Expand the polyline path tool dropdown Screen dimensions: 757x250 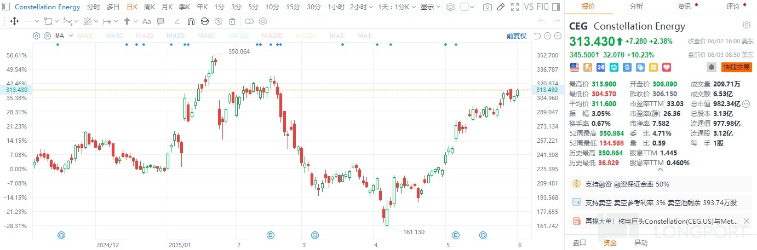[76, 21]
